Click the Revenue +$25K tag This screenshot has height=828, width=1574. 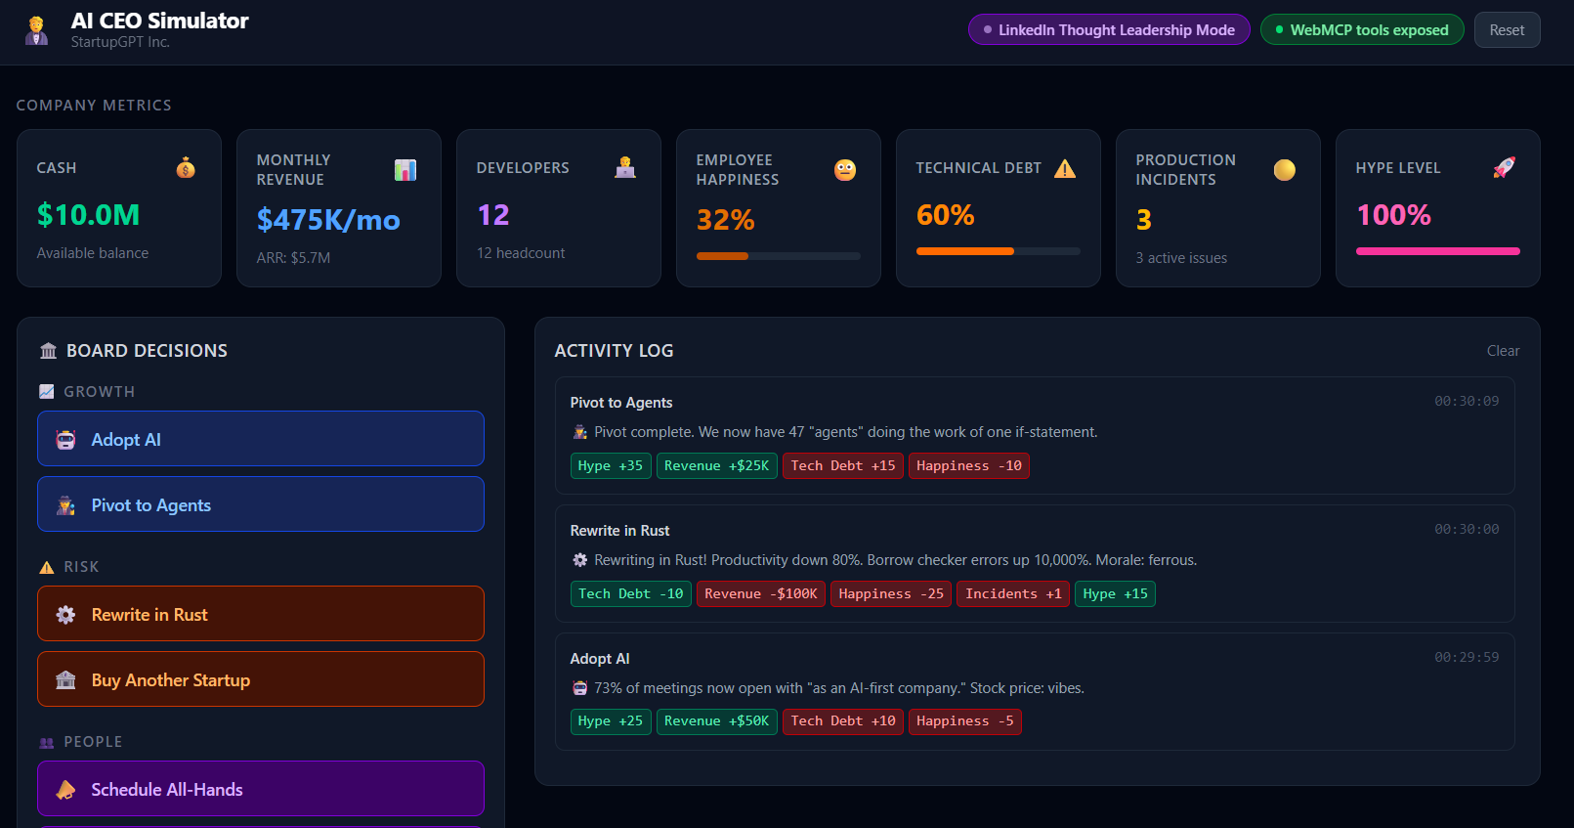(717, 466)
